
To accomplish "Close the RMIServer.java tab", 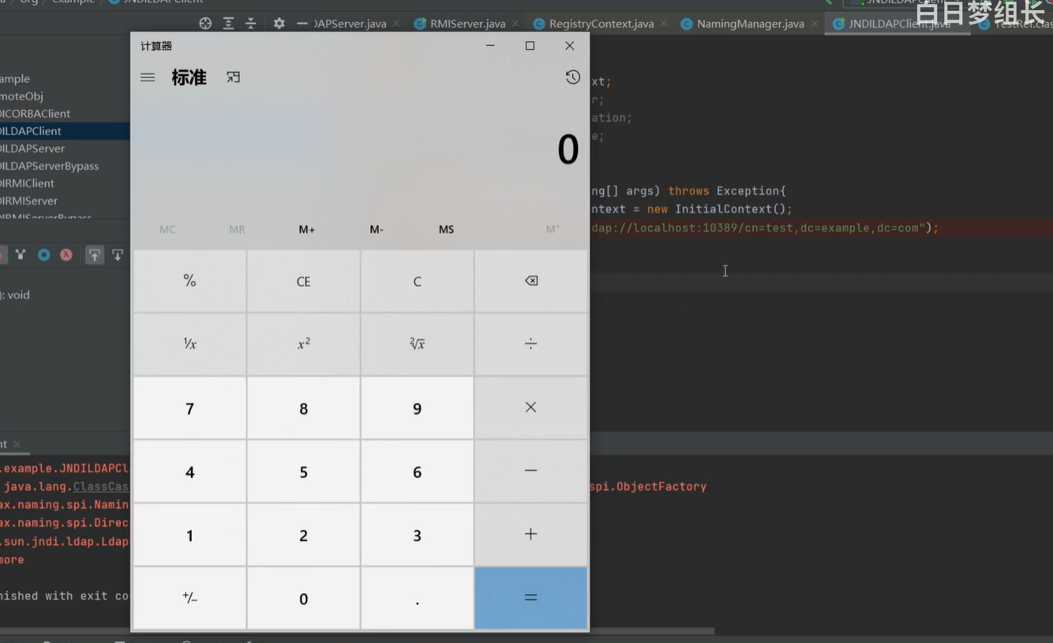I will (515, 24).
